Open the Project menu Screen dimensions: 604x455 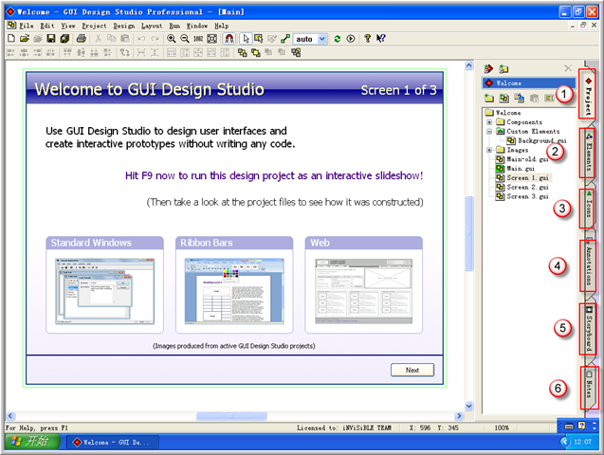pos(94,26)
